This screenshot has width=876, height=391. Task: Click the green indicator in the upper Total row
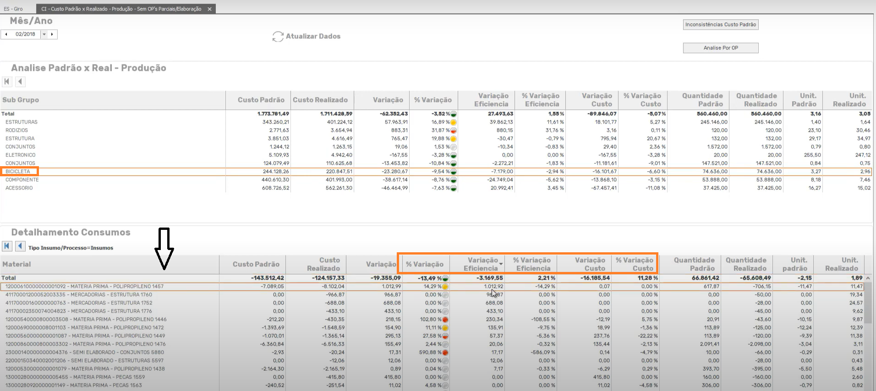(x=454, y=114)
